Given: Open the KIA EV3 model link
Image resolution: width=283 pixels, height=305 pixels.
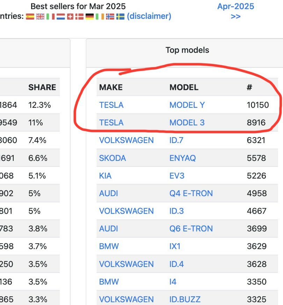Looking at the screenshot, I should (177, 176).
